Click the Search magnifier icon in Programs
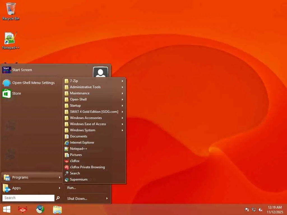Image resolution: width=287 pixels, height=215 pixels. (x=66, y=173)
